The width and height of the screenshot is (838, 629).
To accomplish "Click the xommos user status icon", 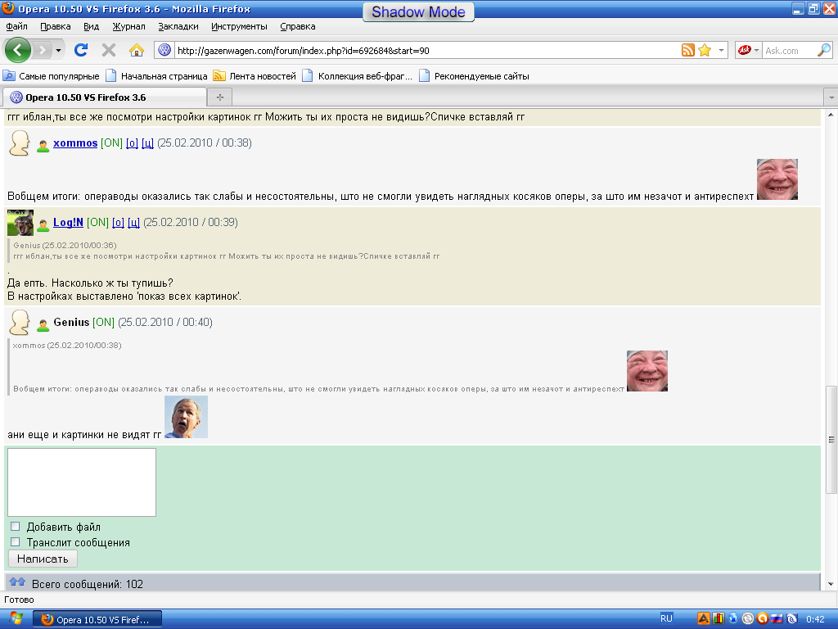I will 43,146.
